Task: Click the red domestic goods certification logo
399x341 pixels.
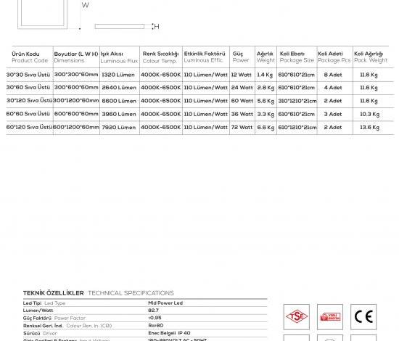Action: click(x=330, y=317)
